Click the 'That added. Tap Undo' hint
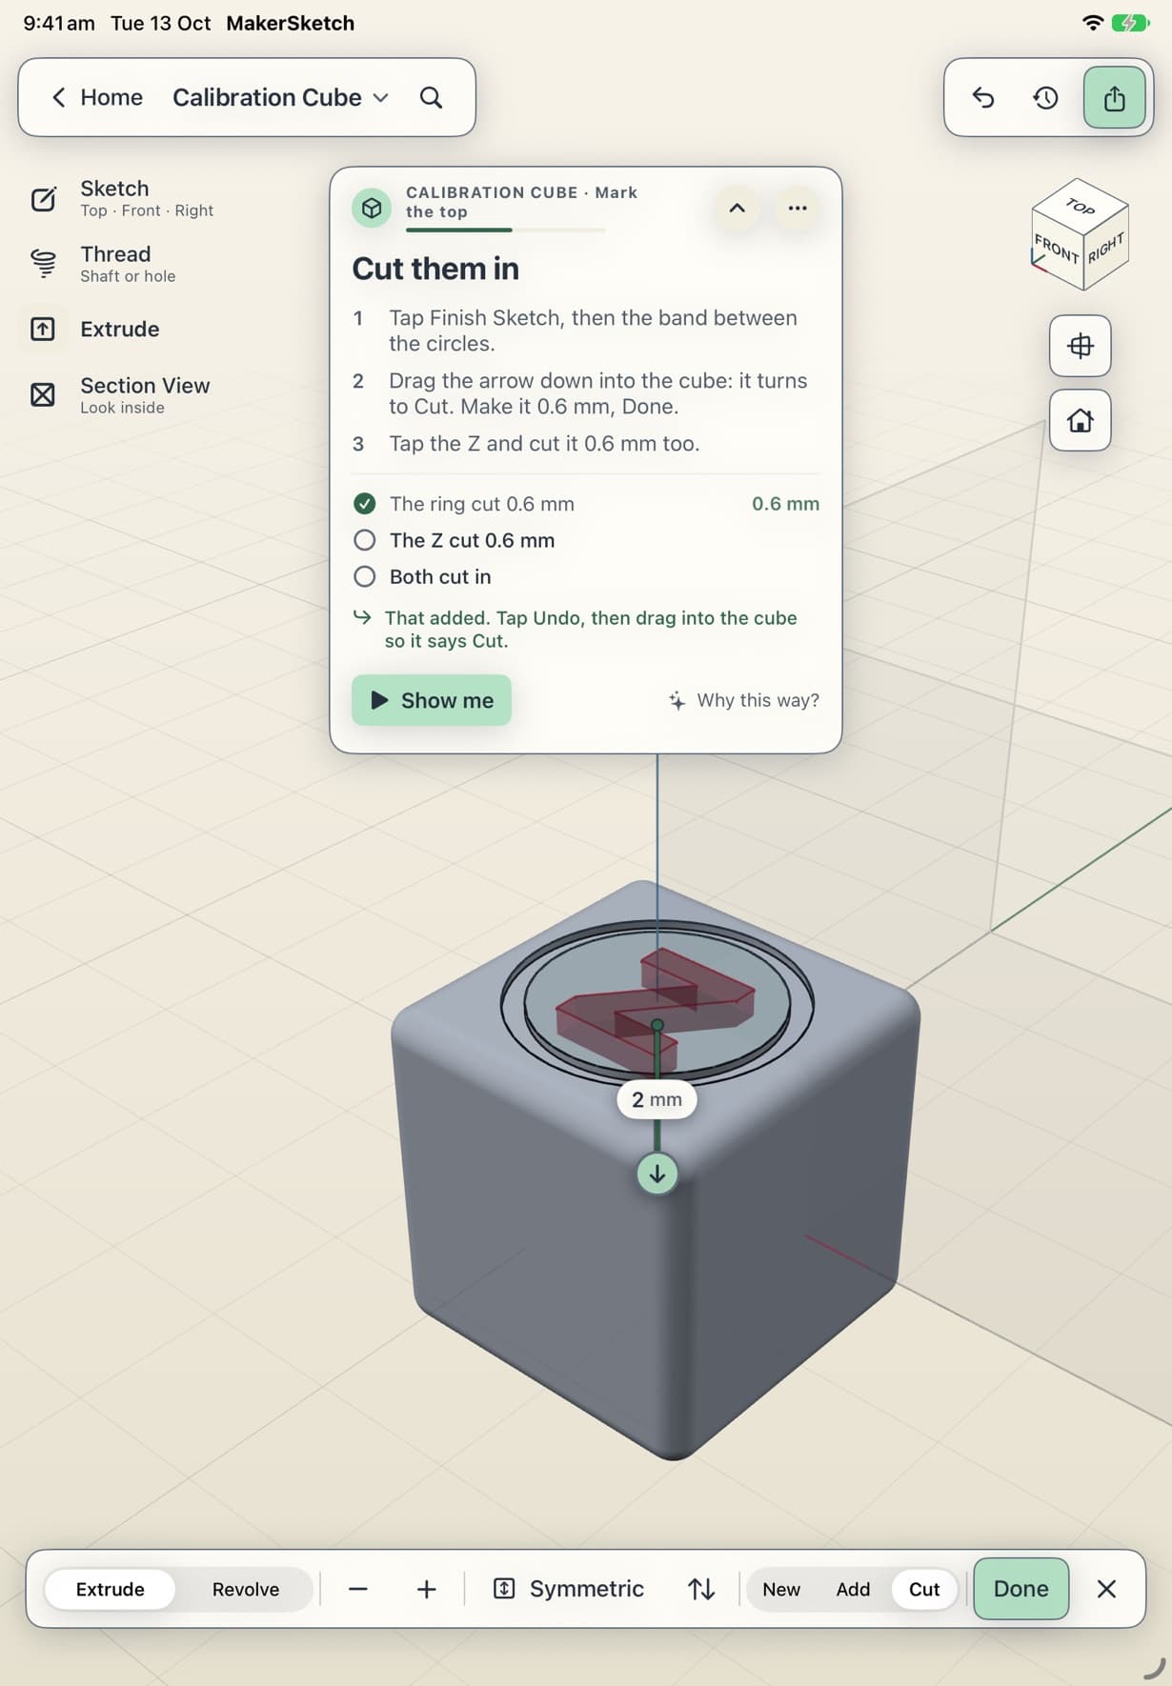Viewport: 1172px width, 1686px height. (591, 630)
